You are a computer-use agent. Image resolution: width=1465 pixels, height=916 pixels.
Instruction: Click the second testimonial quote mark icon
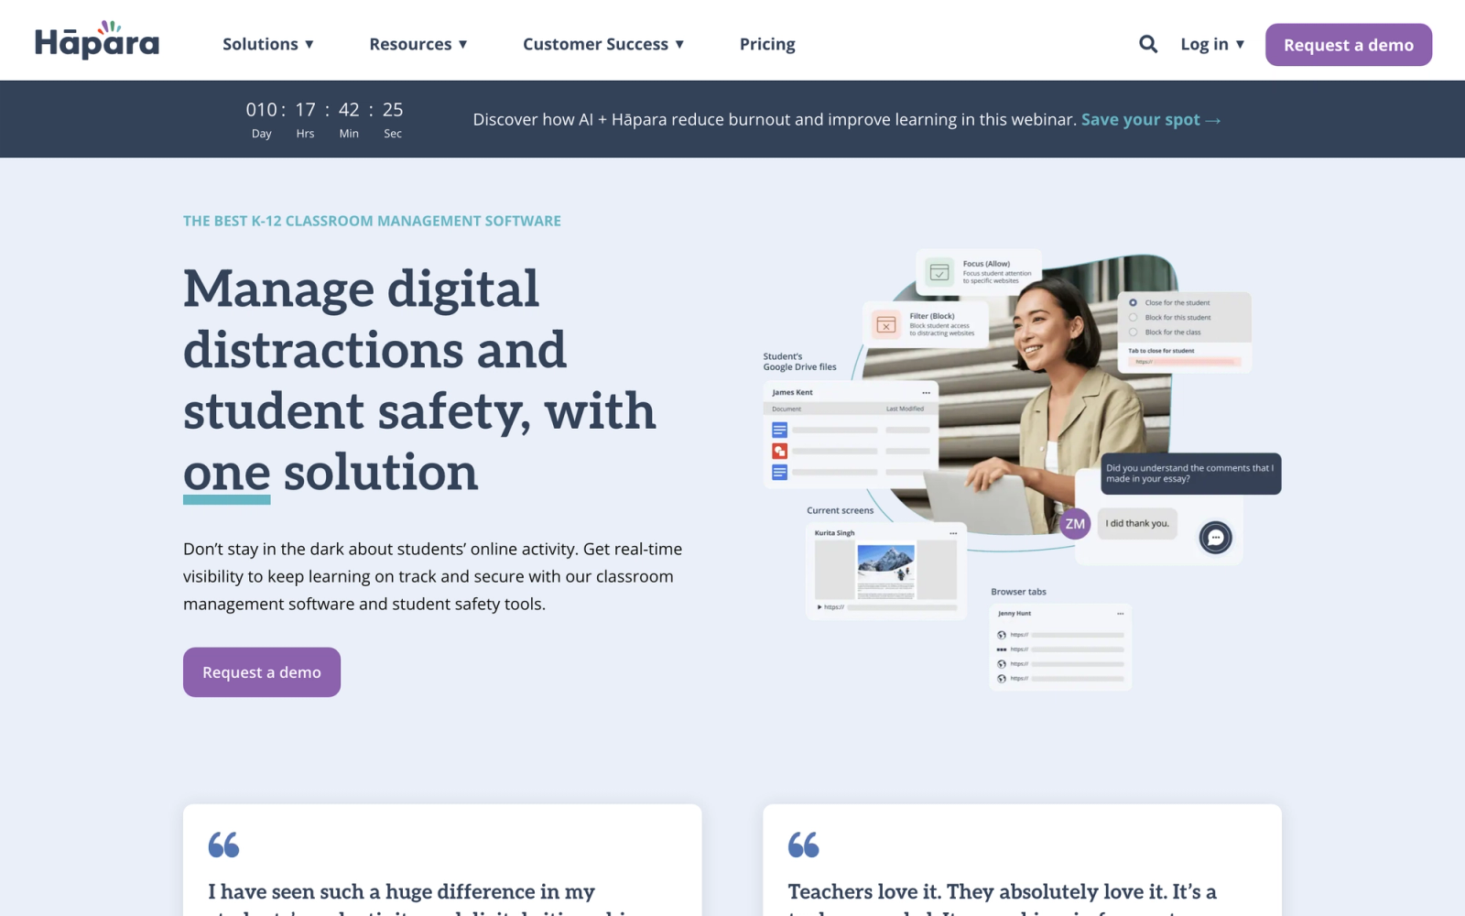point(803,845)
